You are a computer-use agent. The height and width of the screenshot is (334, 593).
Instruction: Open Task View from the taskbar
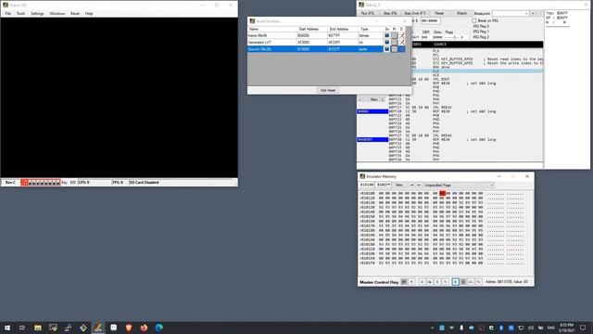[22, 328]
